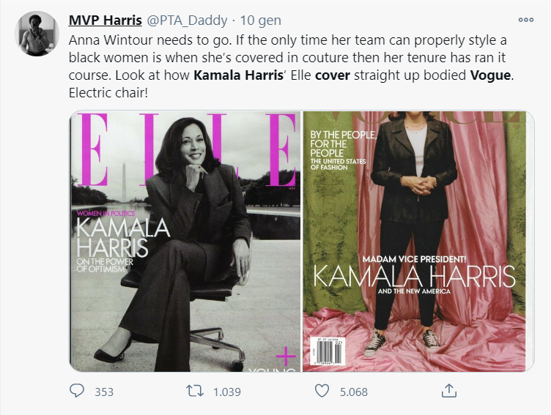Open the Elle magazine cover photo

coord(185,242)
